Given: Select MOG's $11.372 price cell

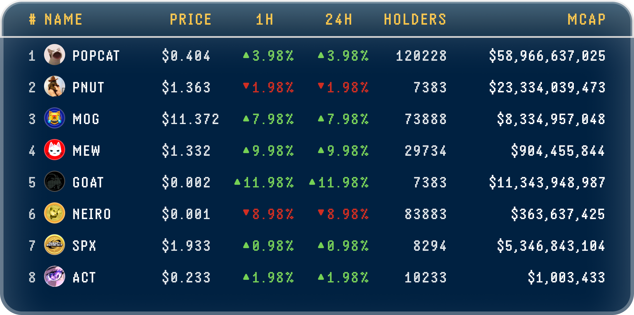Looking at the screenshot, I should click(x=190, y=119).
